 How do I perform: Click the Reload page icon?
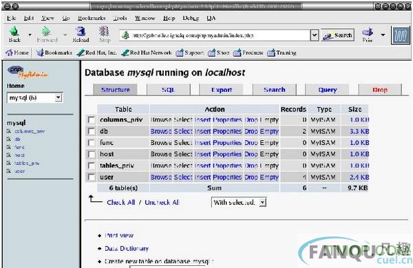click(81, 32)
